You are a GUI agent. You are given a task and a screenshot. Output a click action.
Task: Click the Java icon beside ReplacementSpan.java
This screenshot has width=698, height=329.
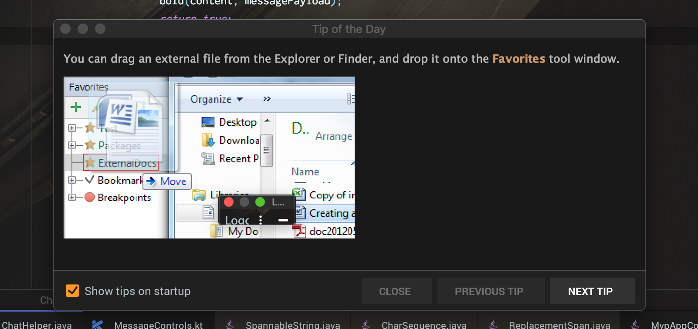(493, 325)
